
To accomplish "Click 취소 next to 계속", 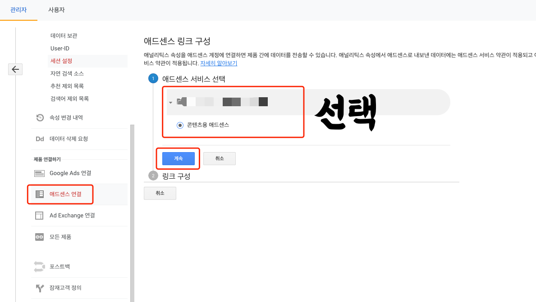I will click(219, 158).
